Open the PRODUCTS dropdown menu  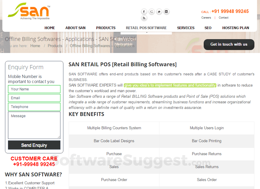[x=106, y=28]
